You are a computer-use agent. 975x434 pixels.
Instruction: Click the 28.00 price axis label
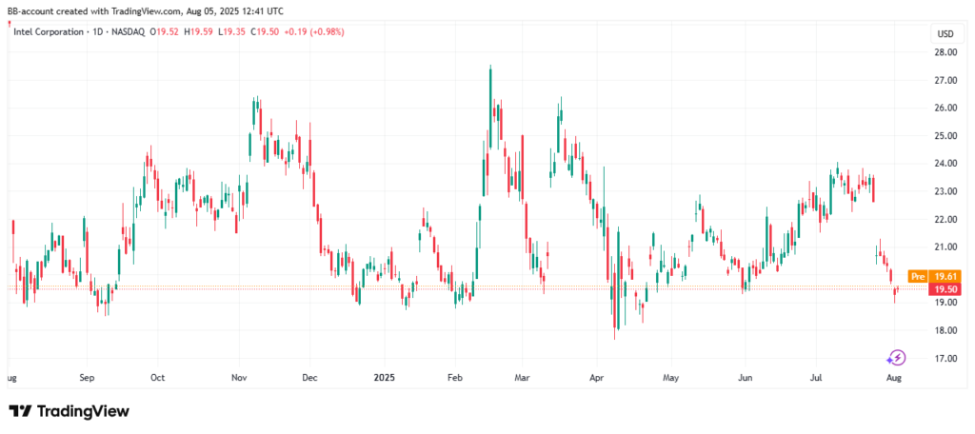946,52
